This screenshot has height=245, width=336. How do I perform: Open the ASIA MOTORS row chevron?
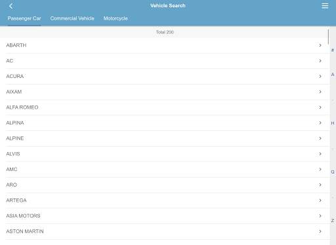point(320,216)
